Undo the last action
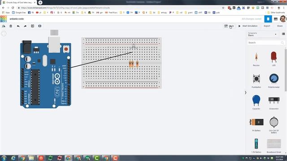This screenshot has height=161, width=287. click(x=18, y=26)
